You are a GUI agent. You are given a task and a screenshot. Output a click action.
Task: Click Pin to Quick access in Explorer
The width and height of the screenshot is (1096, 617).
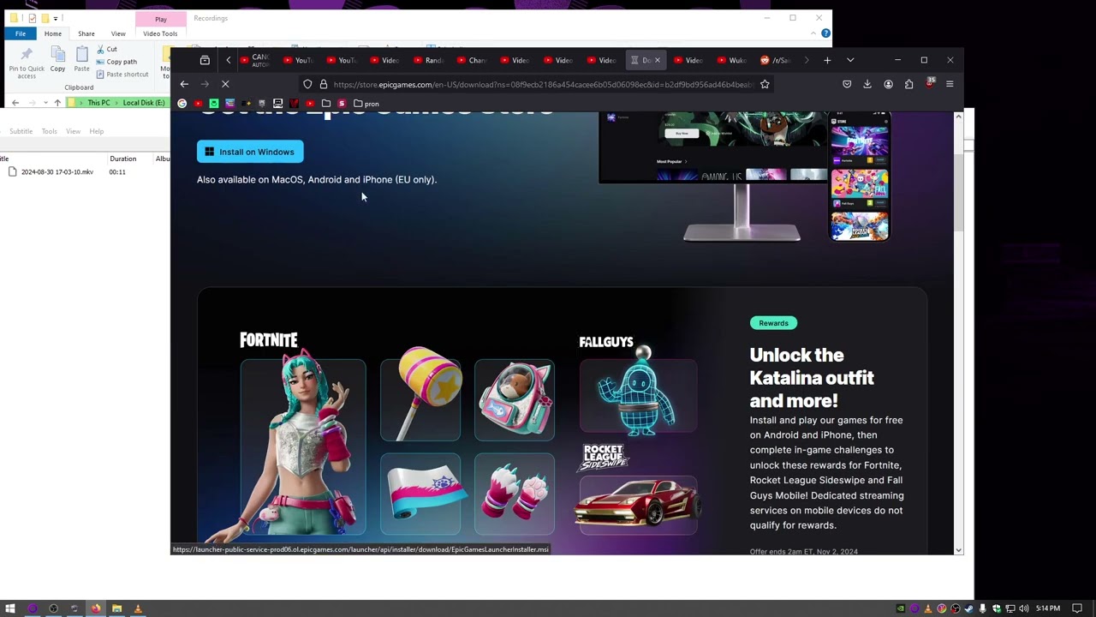coord(27,63)
